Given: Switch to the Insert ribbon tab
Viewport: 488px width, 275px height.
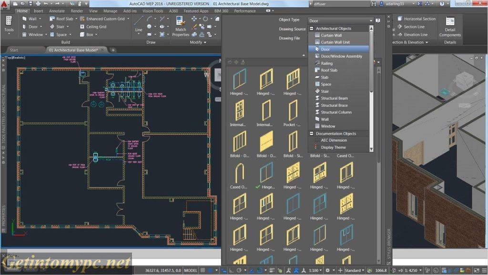Looking at the screenshot, I should click(x=38, y=11).
